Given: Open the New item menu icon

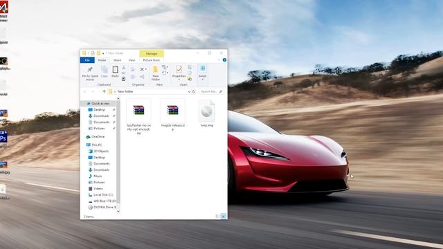Looking at the screenshot, I should pos(165,67).
